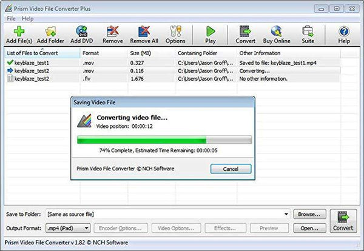Image resolution: width=364 pixels, height=251 pixels.
Task: Click the Convert icon in the top toolbar
Action: pos(245,35)
